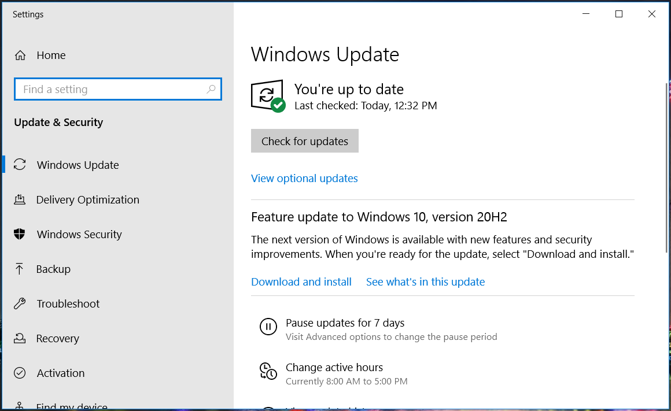Click Change active hours
The height and width of the screenshot is (411, 671).
pos(334,367)
